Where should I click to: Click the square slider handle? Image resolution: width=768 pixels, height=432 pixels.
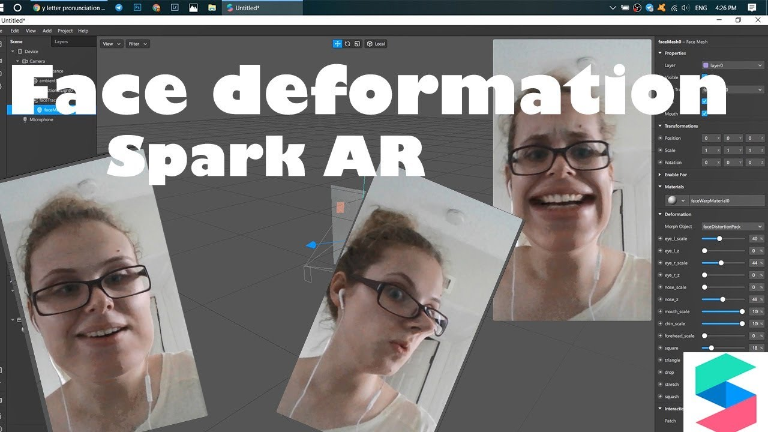712,348
